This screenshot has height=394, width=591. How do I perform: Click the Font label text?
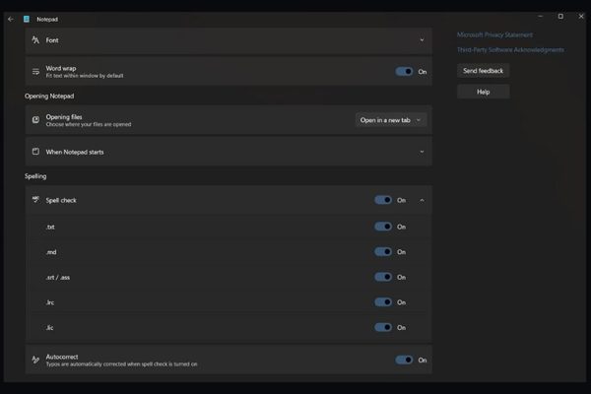click(x=52, y=40)
